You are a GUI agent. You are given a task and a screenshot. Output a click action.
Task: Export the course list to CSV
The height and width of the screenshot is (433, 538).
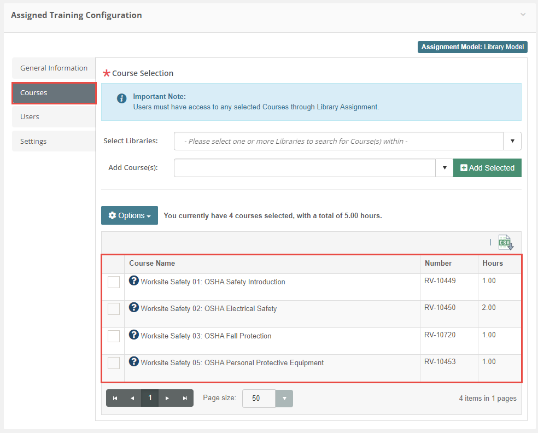(506, 242)
